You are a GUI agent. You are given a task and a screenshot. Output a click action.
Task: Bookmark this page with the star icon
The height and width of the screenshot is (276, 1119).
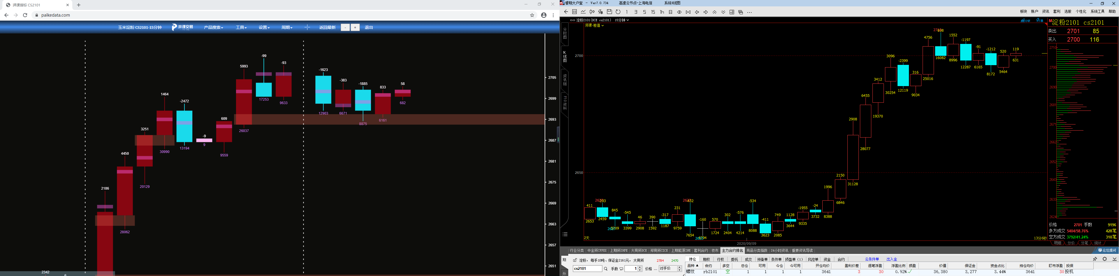coord(532,15)
